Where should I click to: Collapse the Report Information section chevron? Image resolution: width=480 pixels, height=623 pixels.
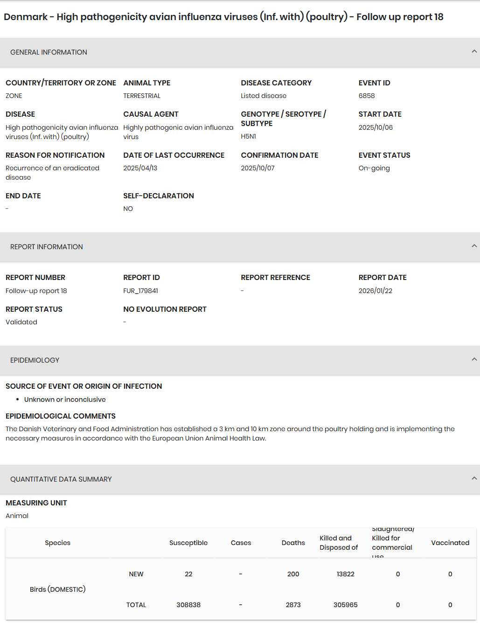(474, 246)
